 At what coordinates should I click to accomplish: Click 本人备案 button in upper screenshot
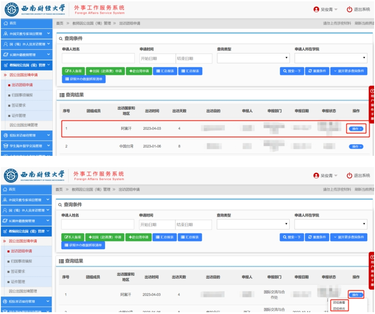(x=74, y=71)
